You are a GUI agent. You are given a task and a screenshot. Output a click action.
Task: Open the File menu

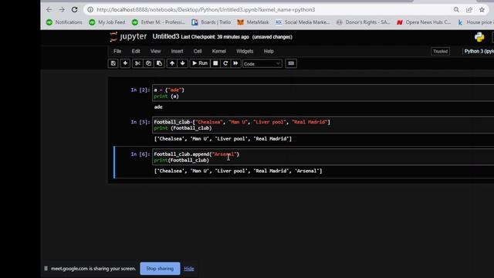click(x=117, y=52)
